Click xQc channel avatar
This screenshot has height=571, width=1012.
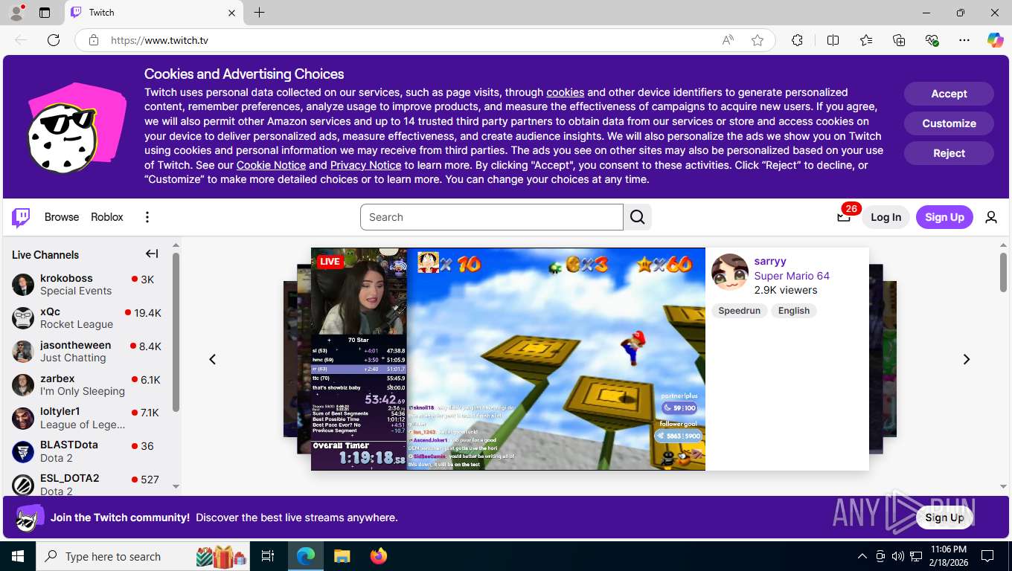pyautogui.click(x=23, y=317)
